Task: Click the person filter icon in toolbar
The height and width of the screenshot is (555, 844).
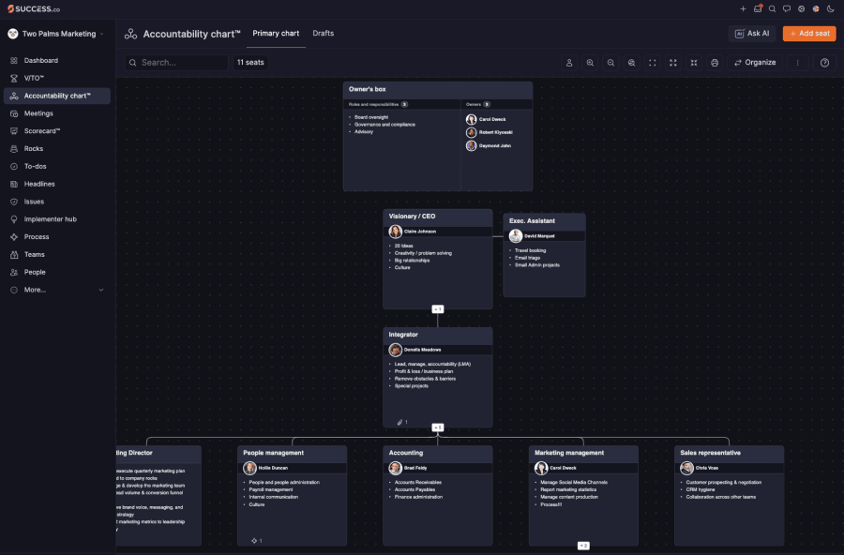Action: tap(569, 63)
